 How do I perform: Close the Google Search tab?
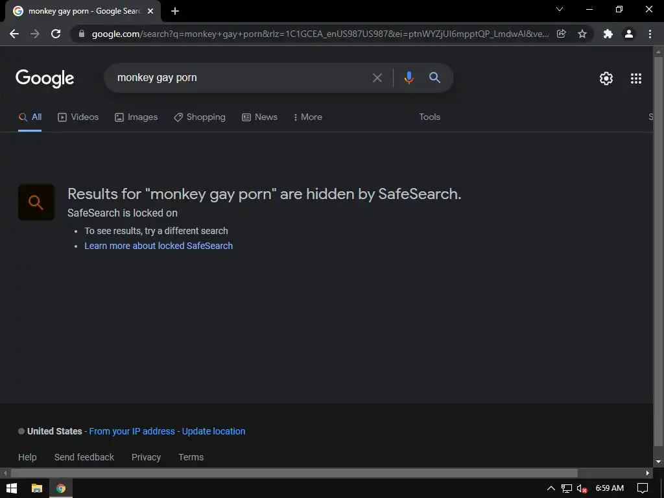(x=150, y=11)
